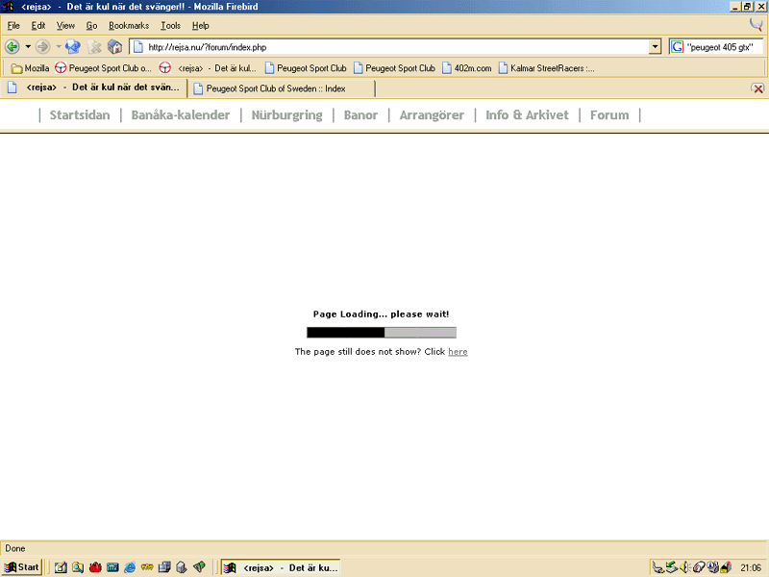Open the 402m.com bookmark
This screenshot has height=577, width=769.
(x=467, y=68)
